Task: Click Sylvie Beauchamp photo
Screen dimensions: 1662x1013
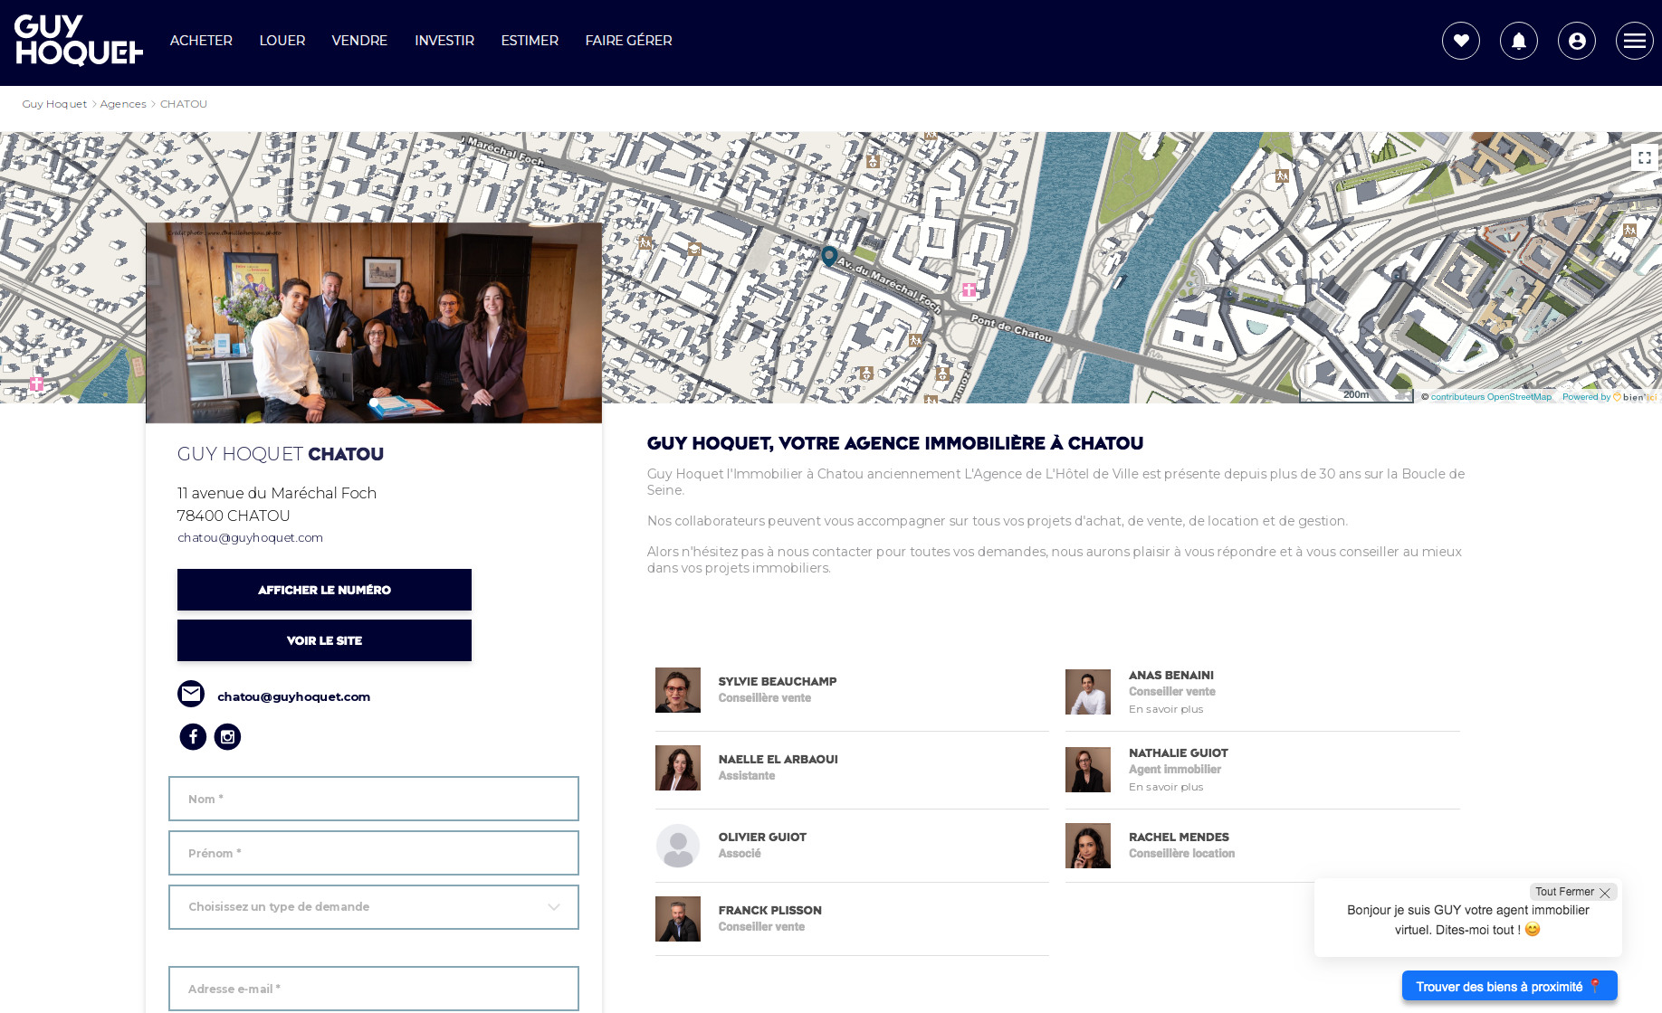Action: [678, 690]
